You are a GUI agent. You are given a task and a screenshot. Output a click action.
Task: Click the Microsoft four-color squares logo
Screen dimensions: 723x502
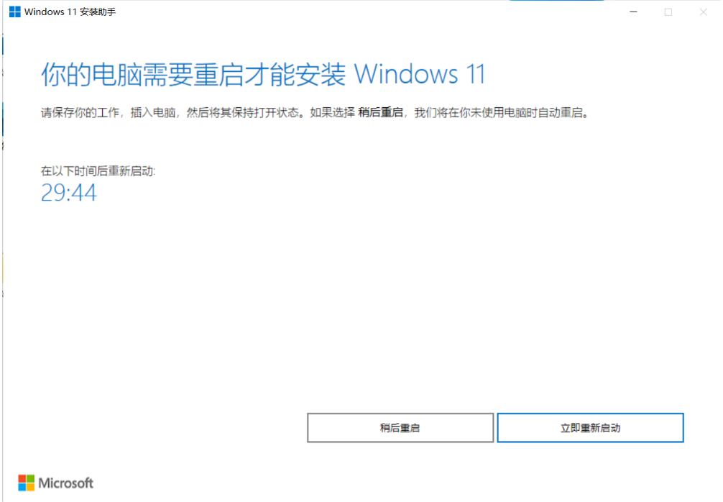(27, 483)
